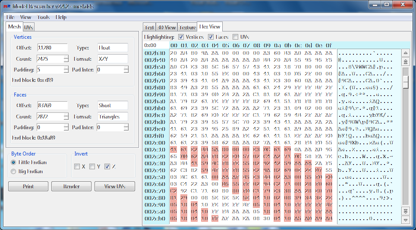This screenshot has width=416, height=230.
Task: Open the Vertices Type dropdown showing Float
Action: coord(112,48)
